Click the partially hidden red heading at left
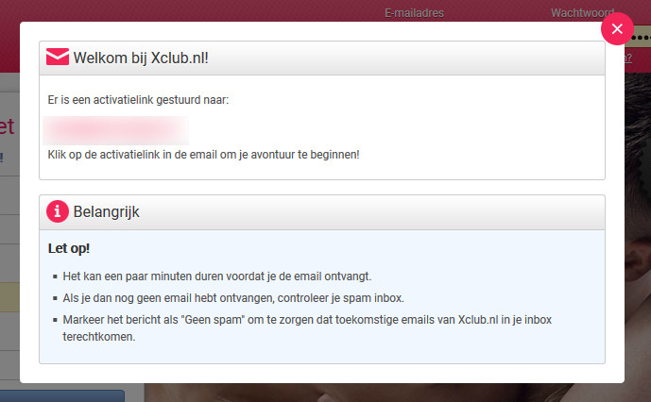The width and height of the screenshot is (651, 402). pos(8,127)
